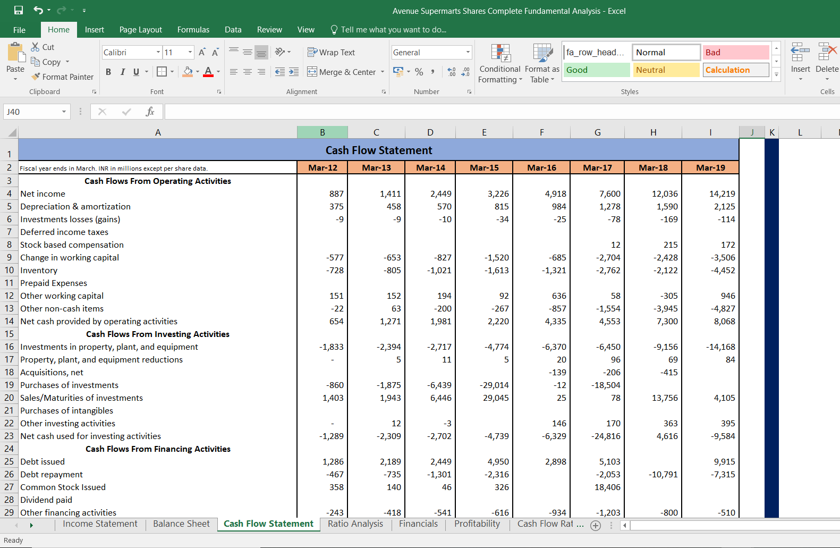Open the Font settings dialog launcher
The image size is (840, 548).
point(219,92)
